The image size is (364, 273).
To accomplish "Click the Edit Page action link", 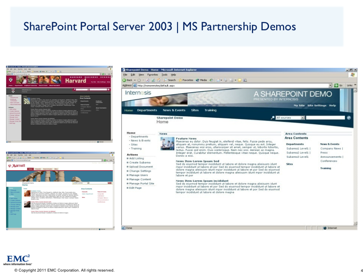I will point(135,188).
